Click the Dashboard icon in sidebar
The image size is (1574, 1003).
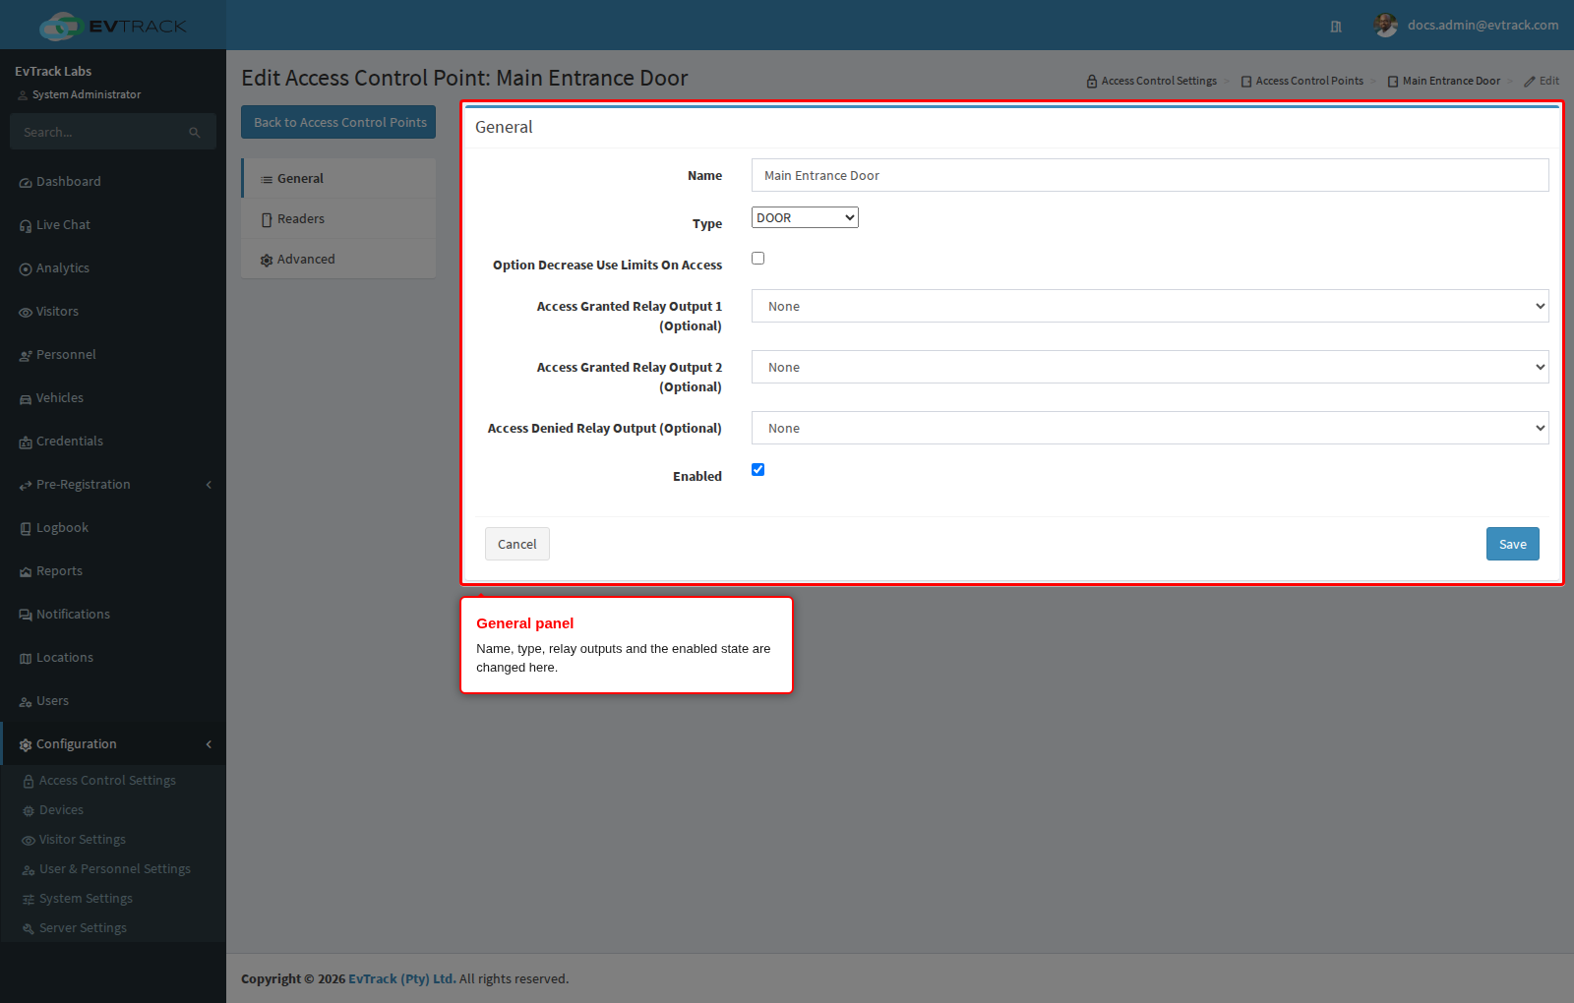(26, 183)
